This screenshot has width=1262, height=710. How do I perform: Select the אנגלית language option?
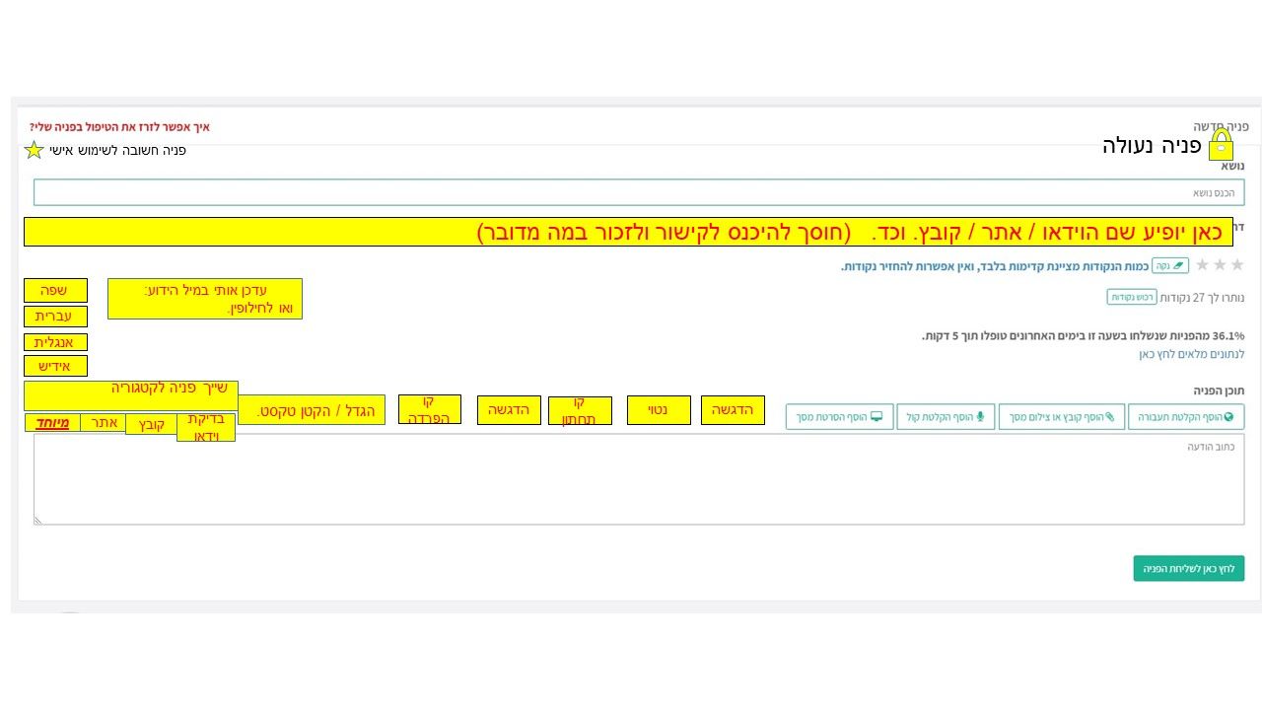55,343
